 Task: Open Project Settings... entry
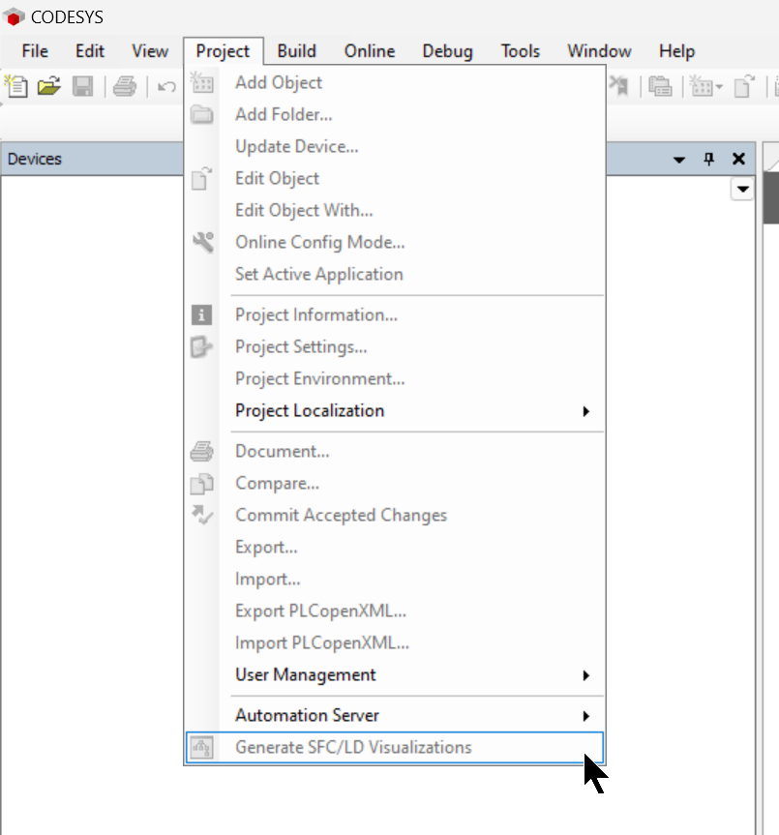[395, 346]
